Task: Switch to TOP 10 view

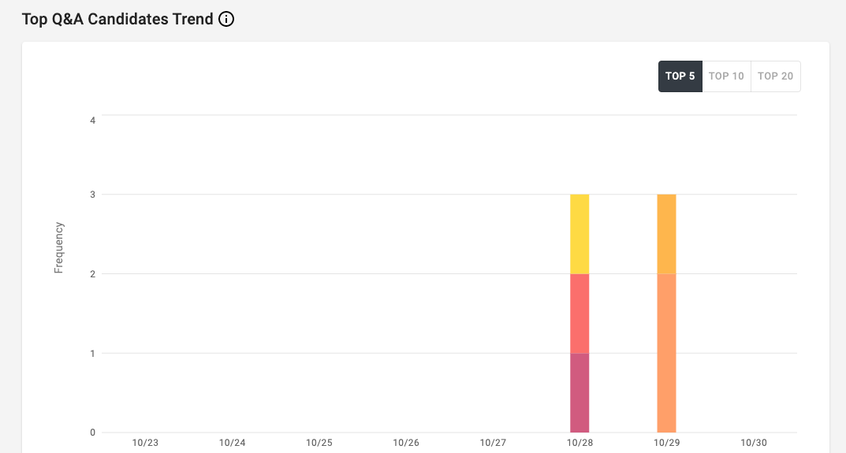Action: click(726, 76)
